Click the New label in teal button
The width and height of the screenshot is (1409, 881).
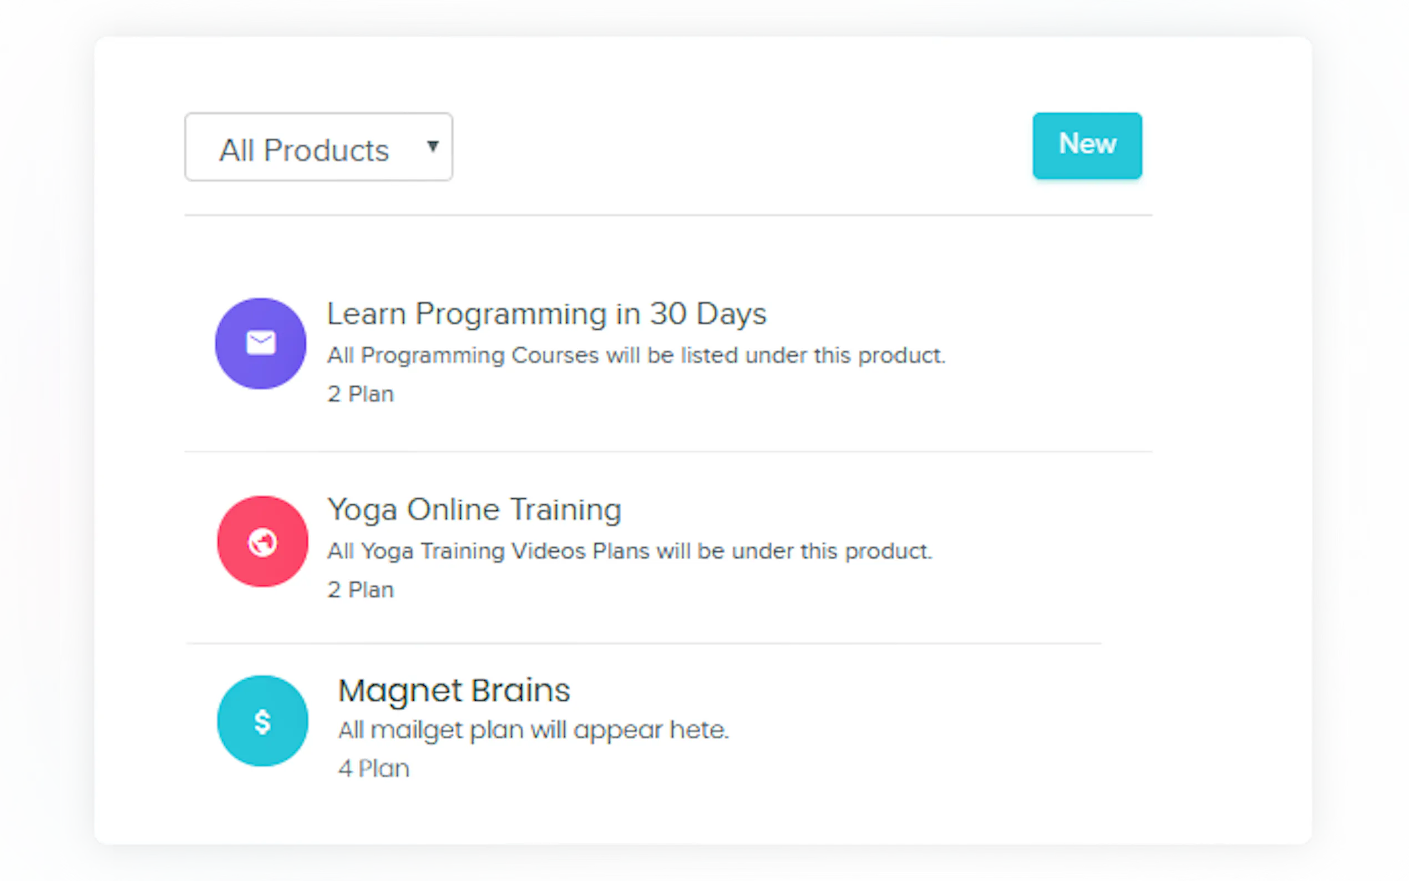click(x=1087, y=144)
